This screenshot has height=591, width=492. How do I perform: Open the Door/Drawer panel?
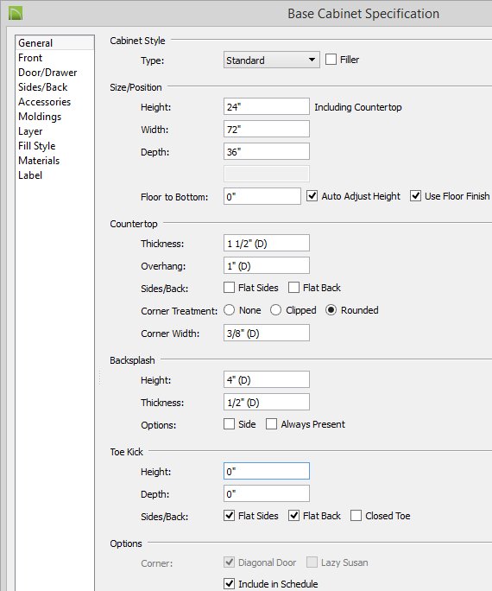(x=47, y=73)
